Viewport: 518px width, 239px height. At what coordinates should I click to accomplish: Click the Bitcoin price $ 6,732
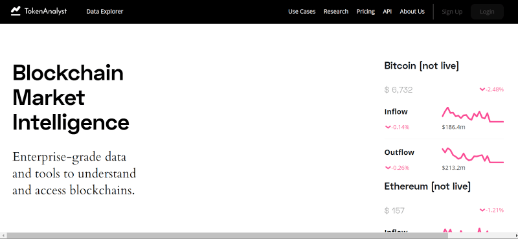click(x=398, y=89)
